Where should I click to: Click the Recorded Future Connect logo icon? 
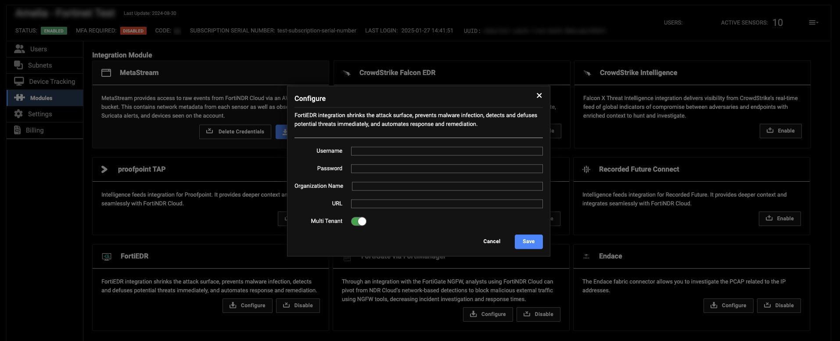[x=586, y=169]
